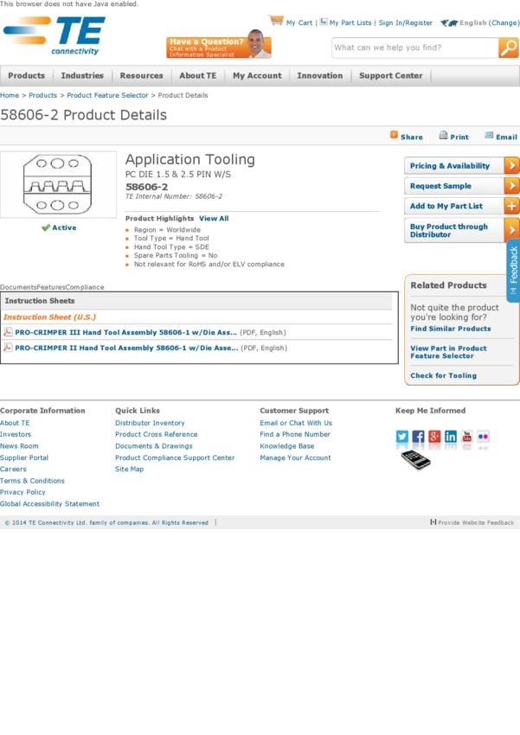Click the product die thumbnail image
The height and width of the screenshot is (735, 520).
pos(58,184)
